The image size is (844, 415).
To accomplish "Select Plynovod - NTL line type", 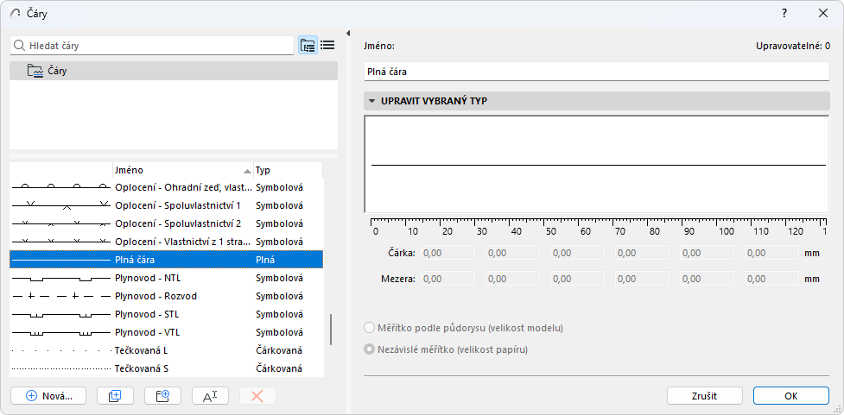I will [x=167, y=278].
